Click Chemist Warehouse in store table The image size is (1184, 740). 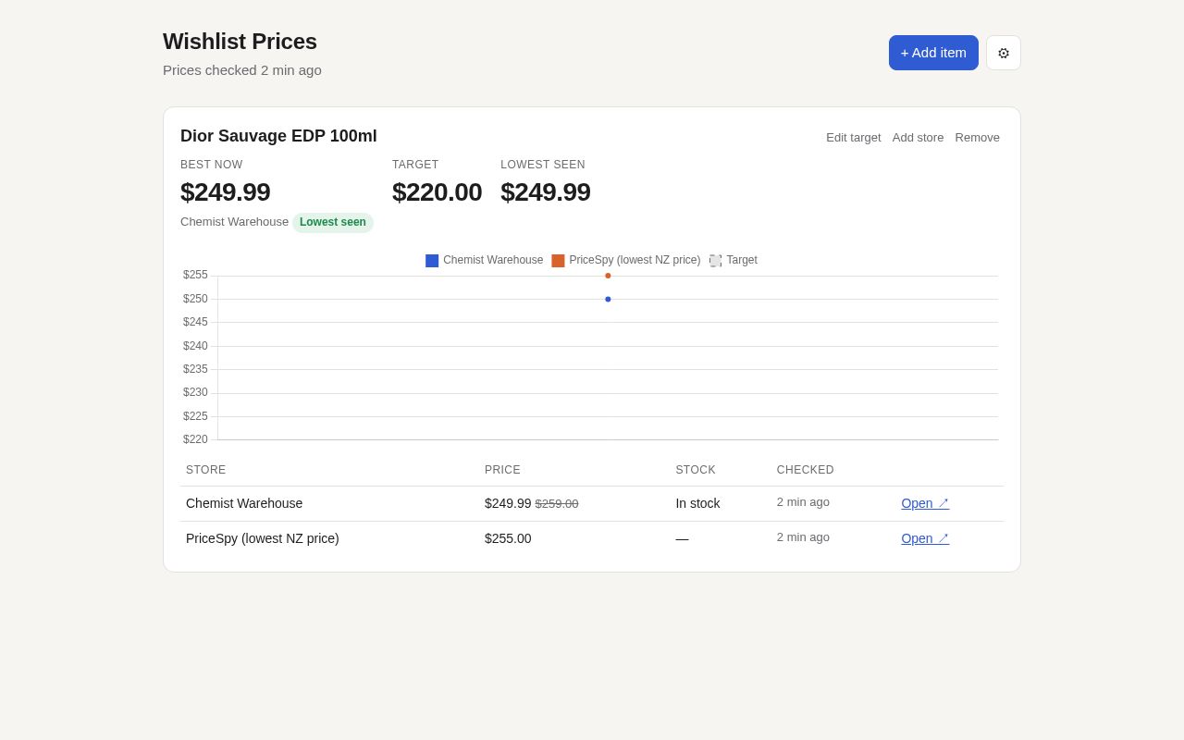tap(244, 503)
